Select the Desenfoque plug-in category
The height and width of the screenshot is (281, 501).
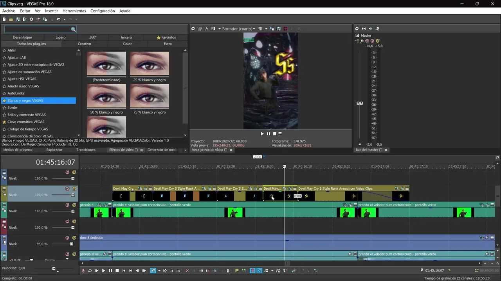[22, 37]
